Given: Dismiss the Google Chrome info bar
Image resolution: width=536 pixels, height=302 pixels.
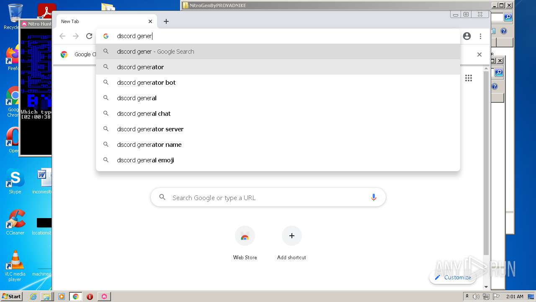Looking at the screenshot, I should coord(479,55).
